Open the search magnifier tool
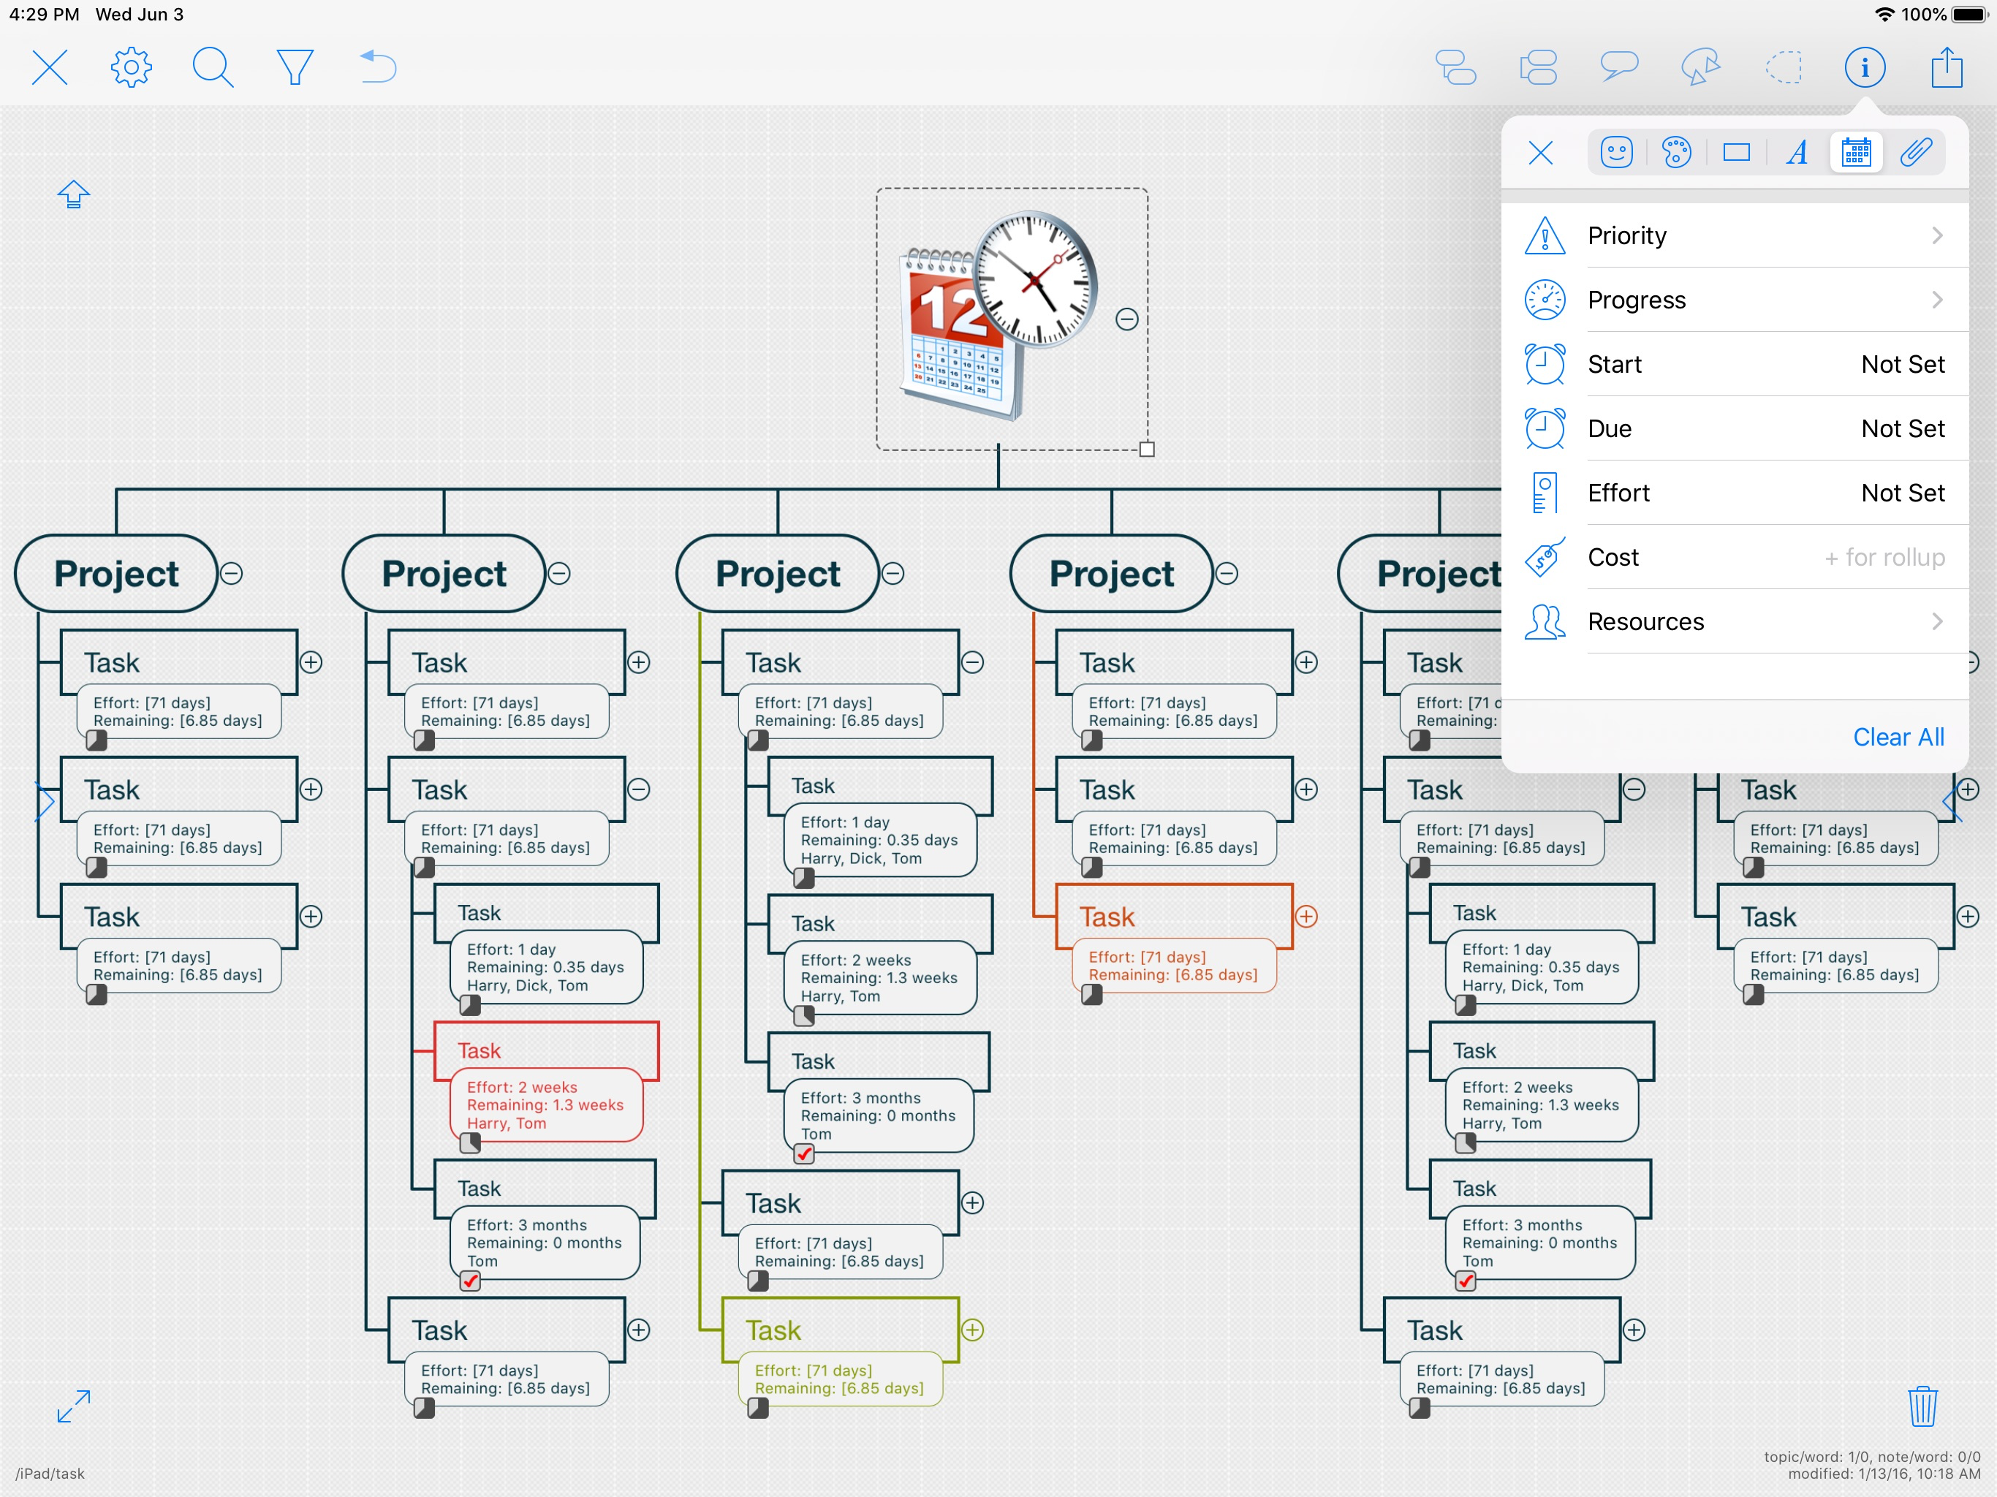Screen dimensions: 1997x1497 [x=213, y=68]
